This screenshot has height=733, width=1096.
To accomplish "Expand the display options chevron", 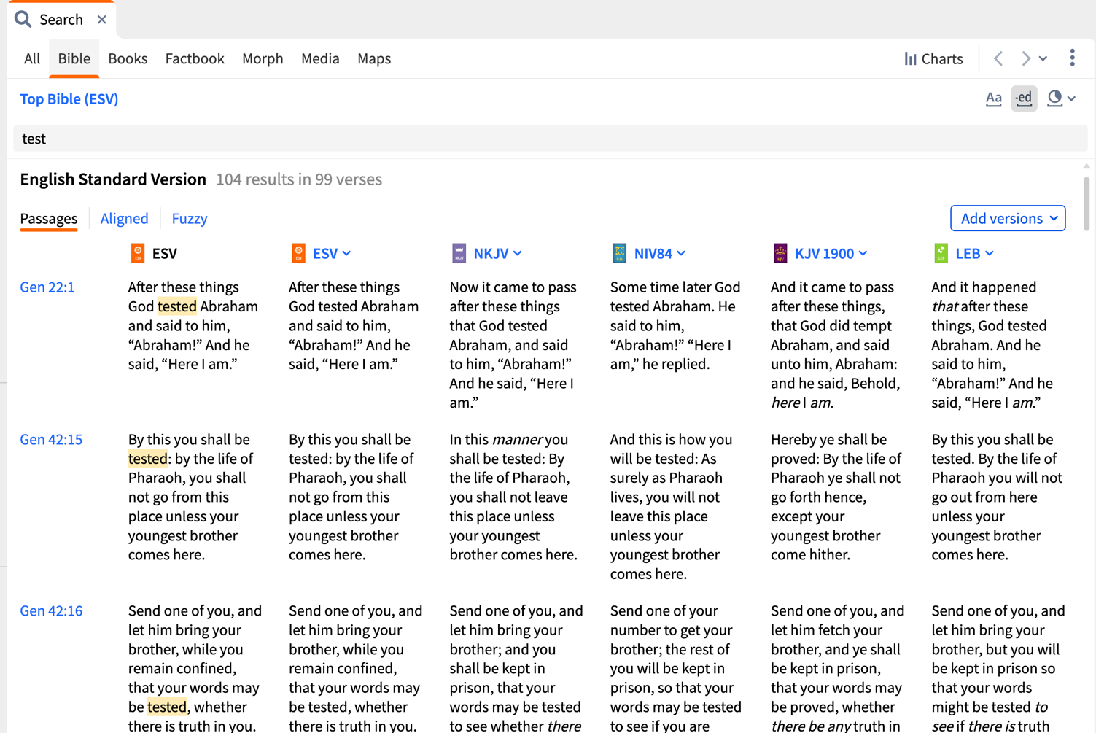I will tap(1071, 98).
